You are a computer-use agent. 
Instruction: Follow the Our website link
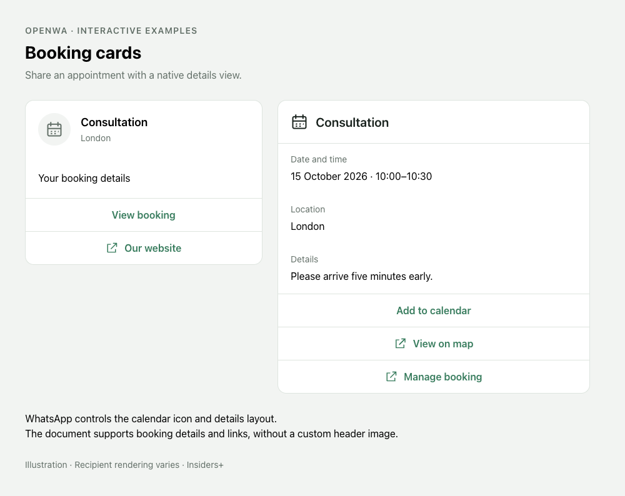click(x=144, y=248)
